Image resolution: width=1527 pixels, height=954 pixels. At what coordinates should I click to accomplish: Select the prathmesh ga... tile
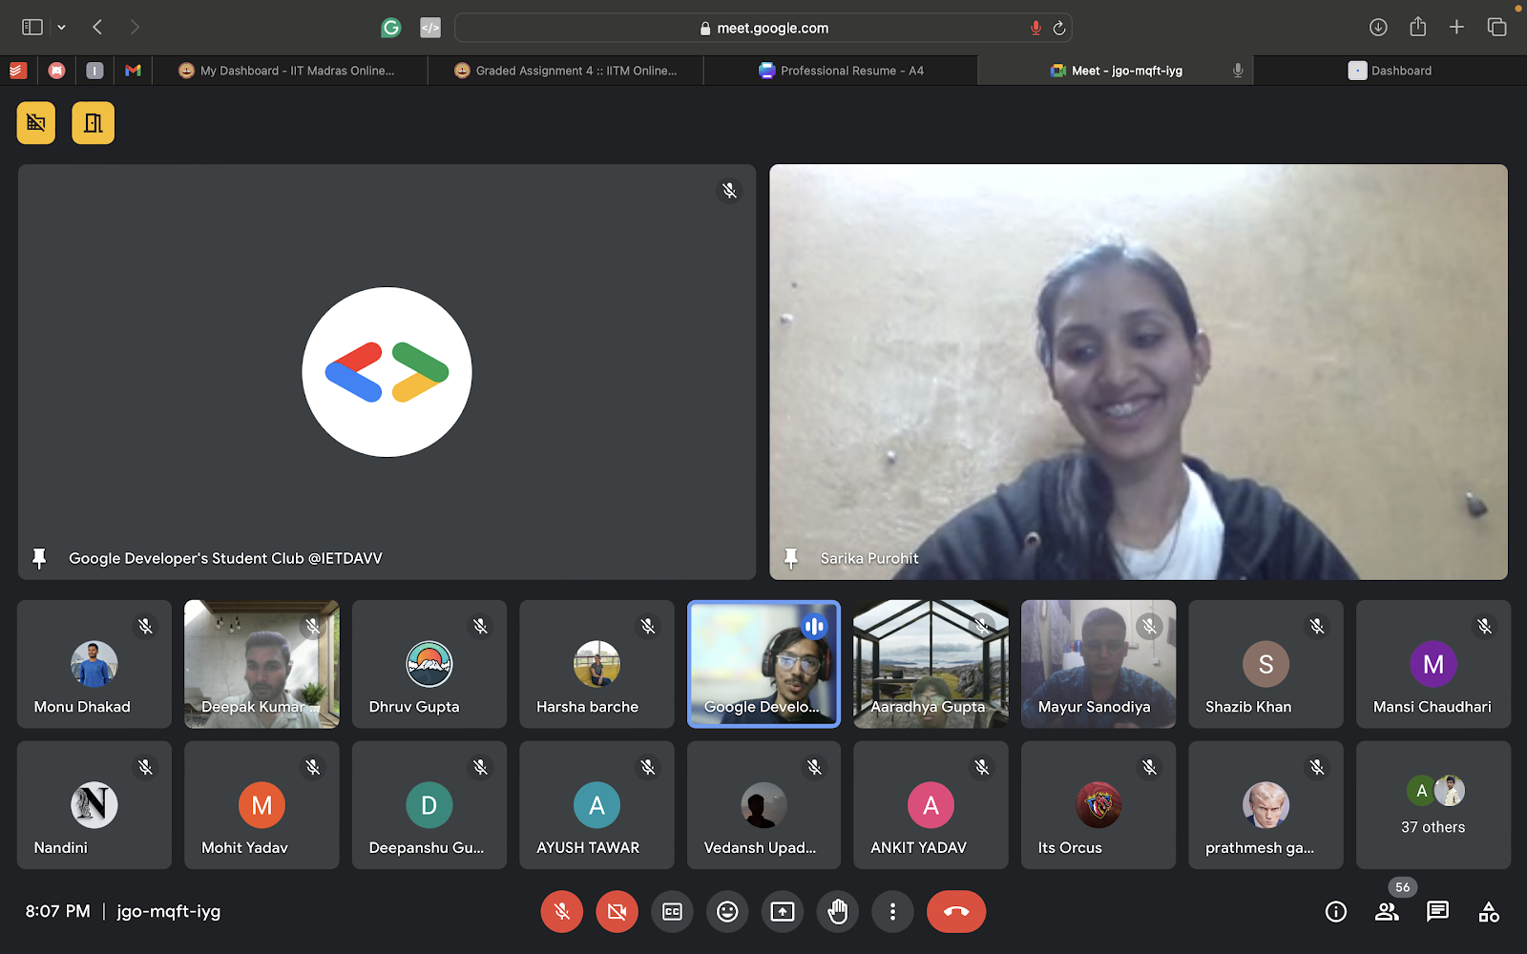coord(1266,805)
